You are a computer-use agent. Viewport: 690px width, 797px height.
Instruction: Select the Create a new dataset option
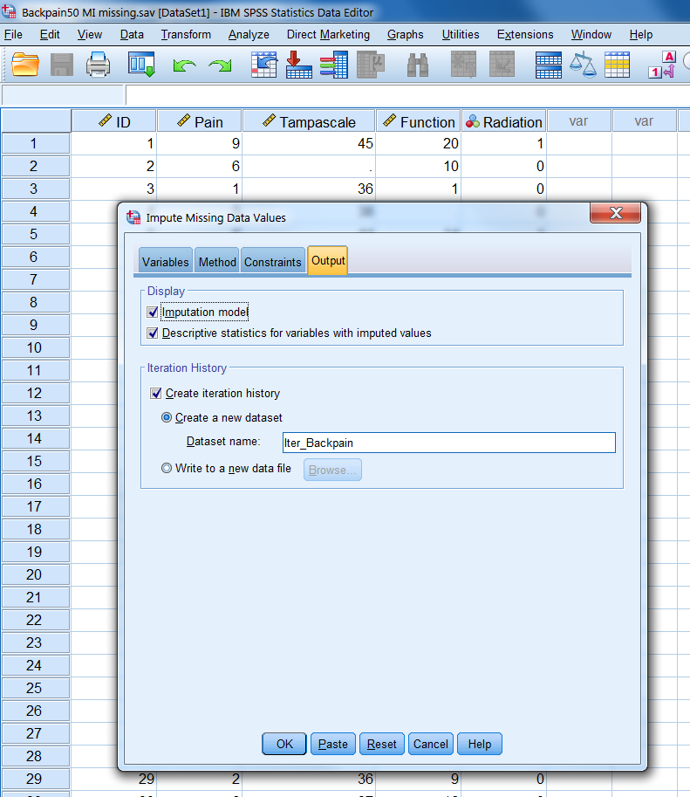pyautogui.click(x=167, y=418)
